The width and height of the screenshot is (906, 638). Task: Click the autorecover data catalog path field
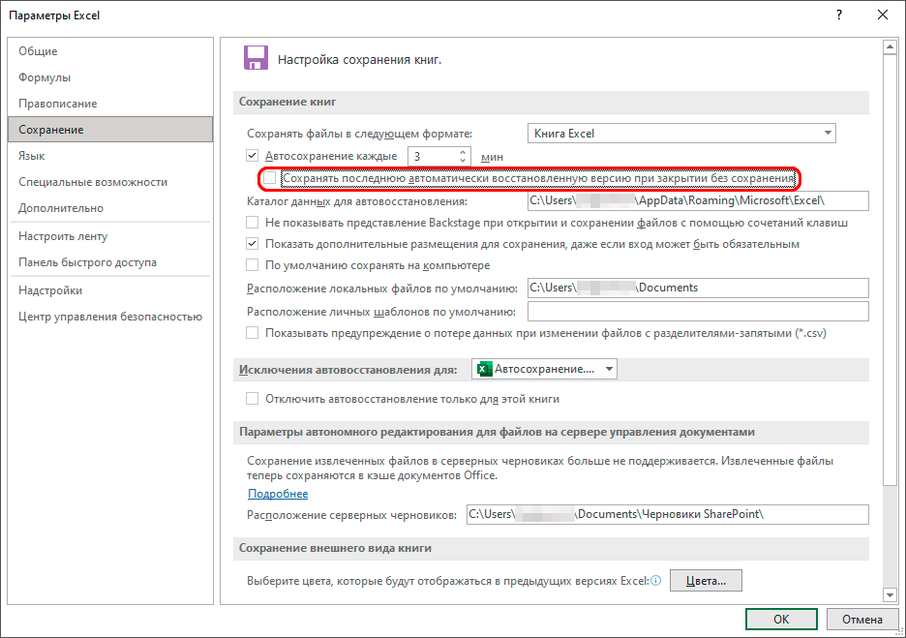(698, 200)
